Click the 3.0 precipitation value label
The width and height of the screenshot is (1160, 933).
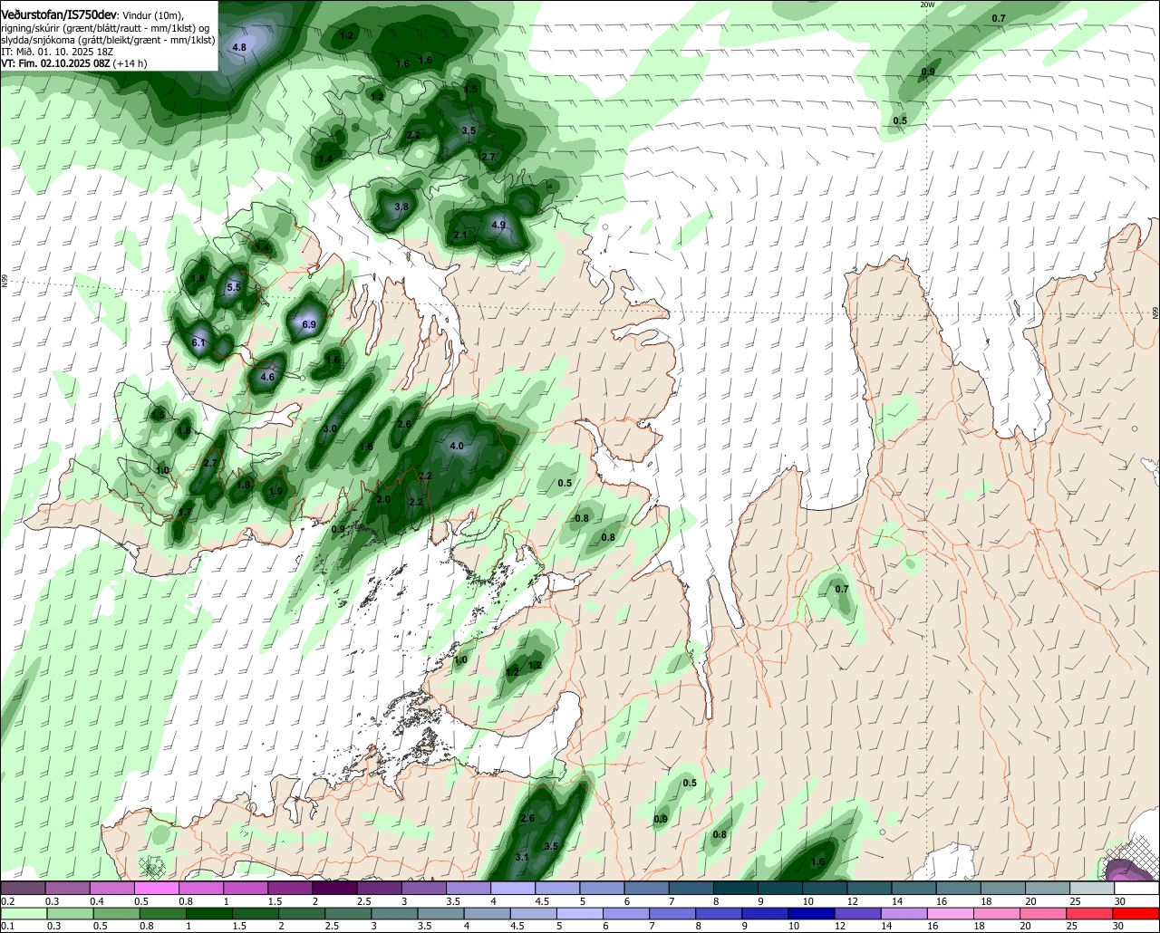330,428
